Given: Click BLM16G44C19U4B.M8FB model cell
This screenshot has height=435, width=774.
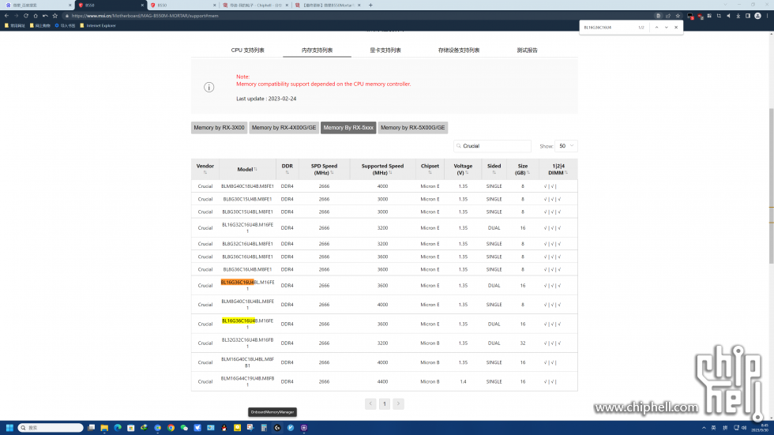Looking at the screenshot, I should pyautogui.click(x=247, y=382).
